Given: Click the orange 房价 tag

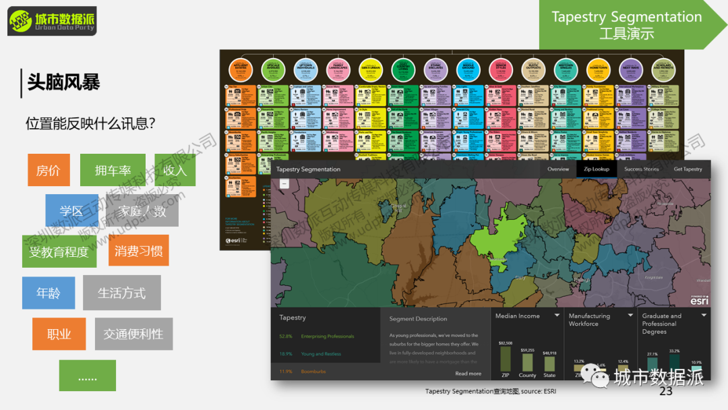Looking at the screenshot, I should [49, 170].
